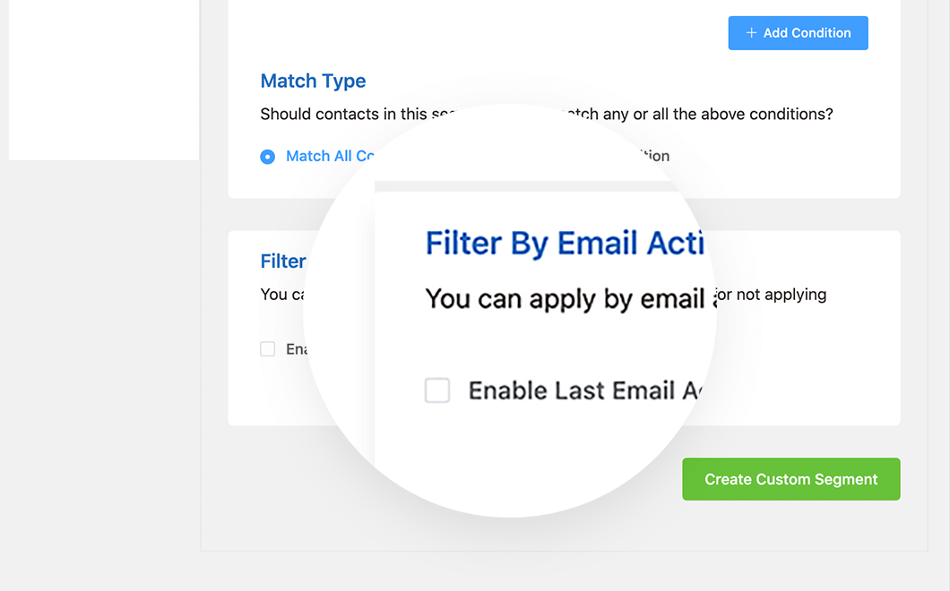This screenshot has height=591, width=950.
Task: Expand the Filter By Email Activity section
Action: [283, 261]
